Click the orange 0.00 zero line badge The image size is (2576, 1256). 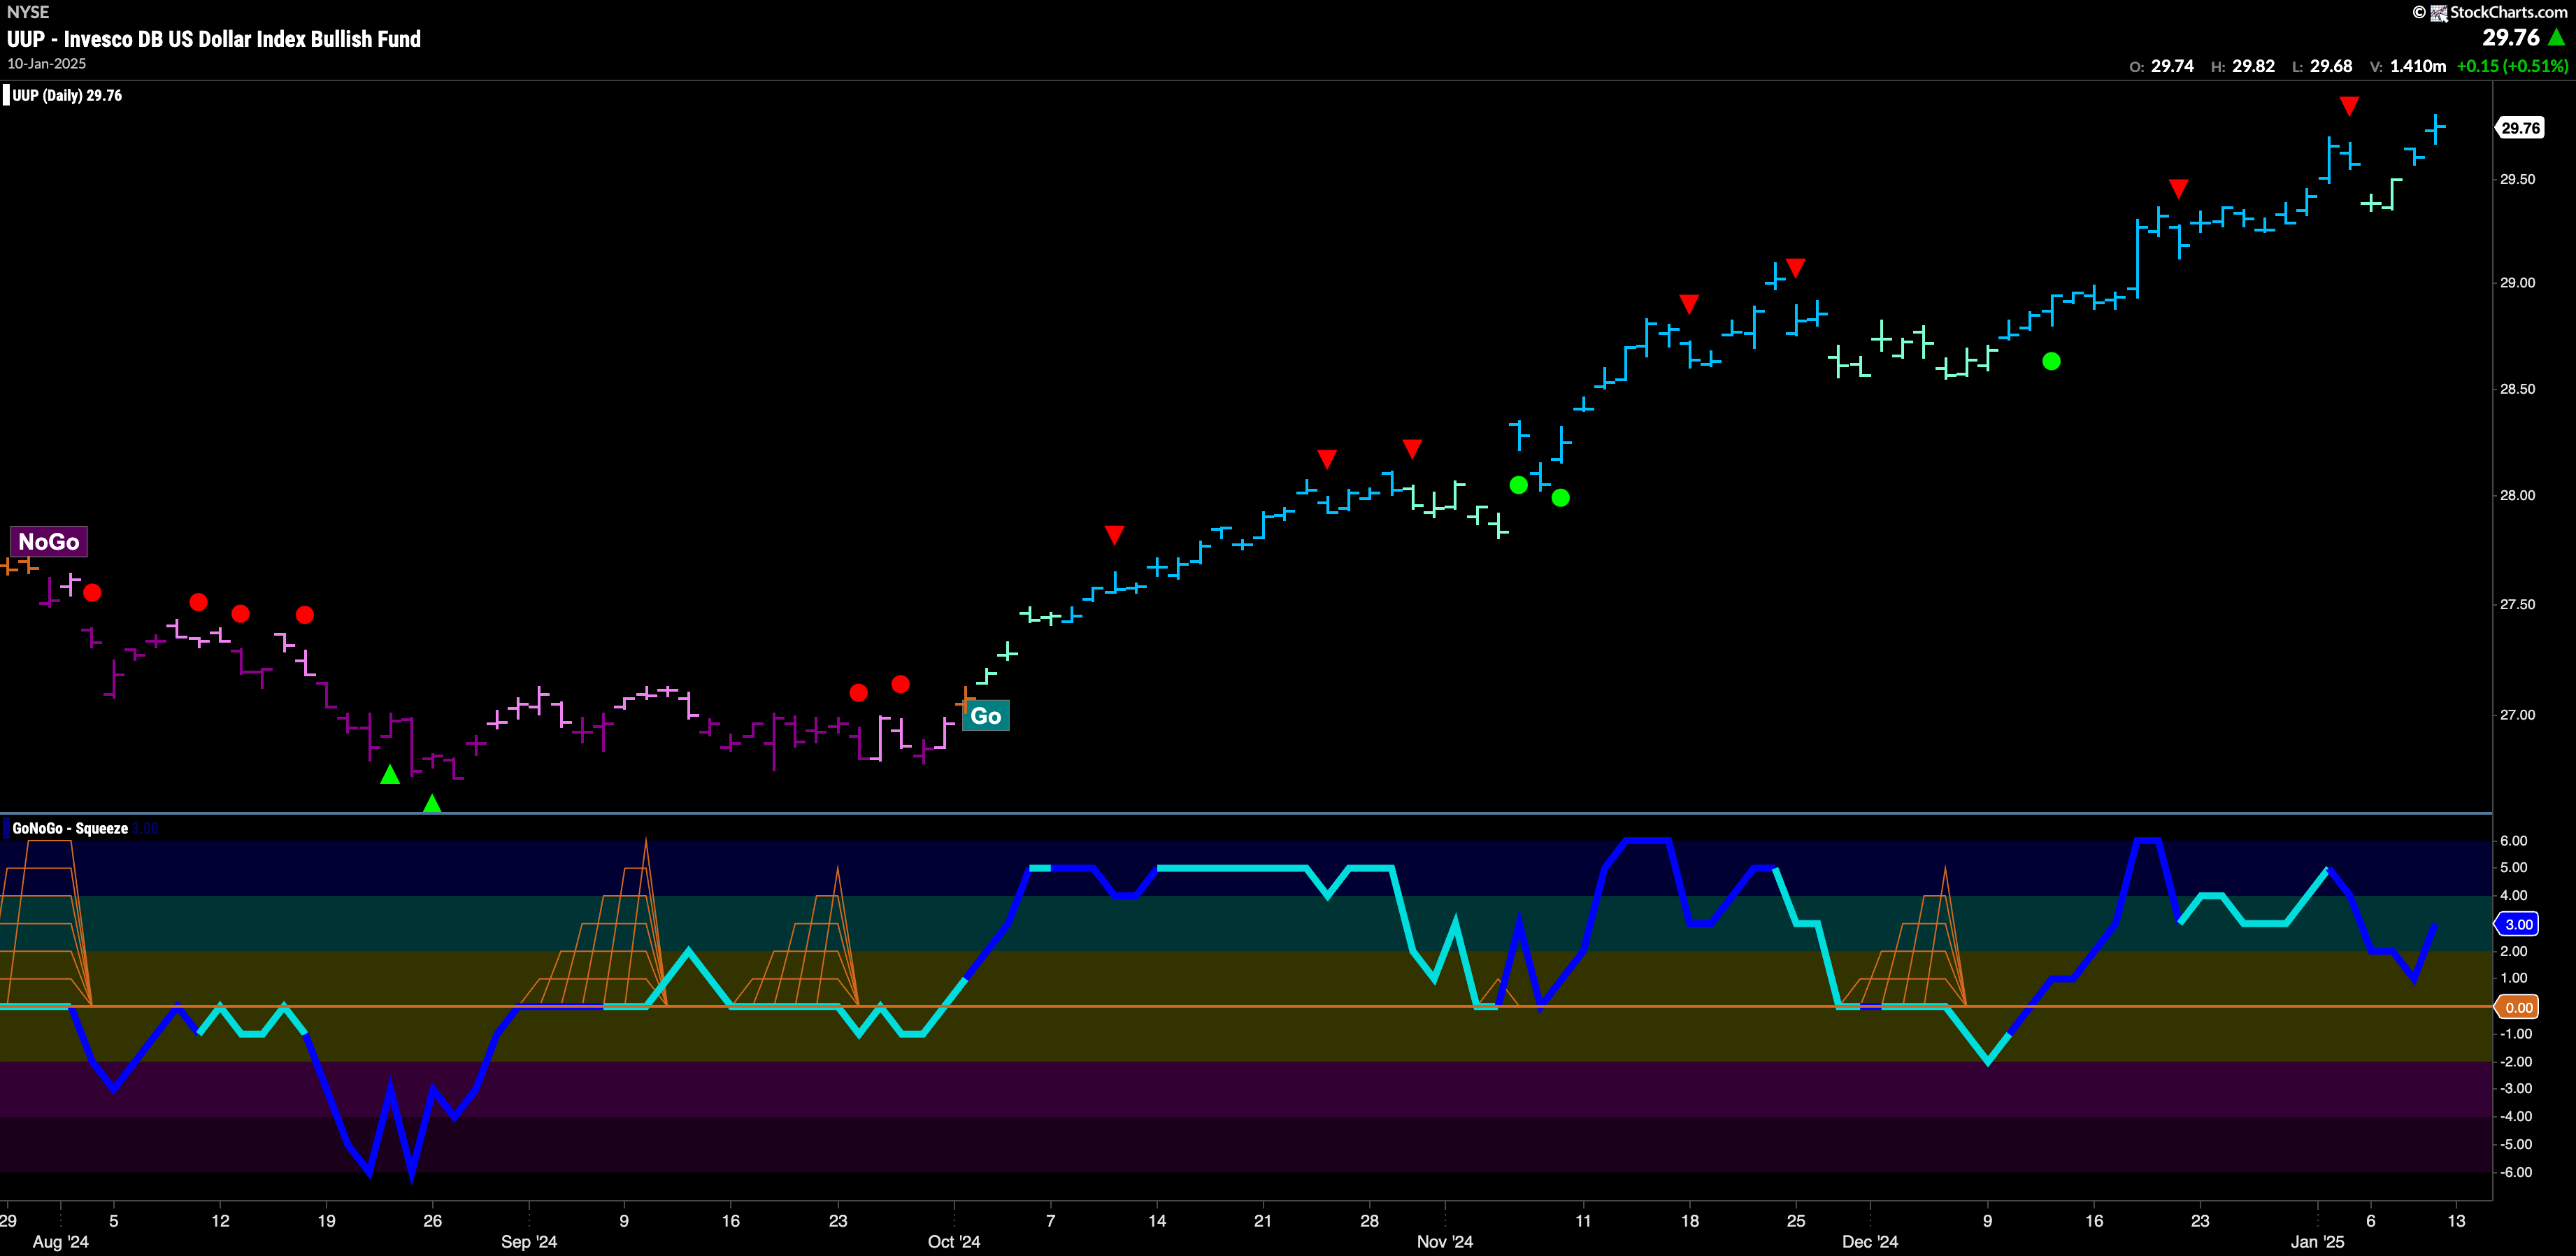(2518, 1007)
